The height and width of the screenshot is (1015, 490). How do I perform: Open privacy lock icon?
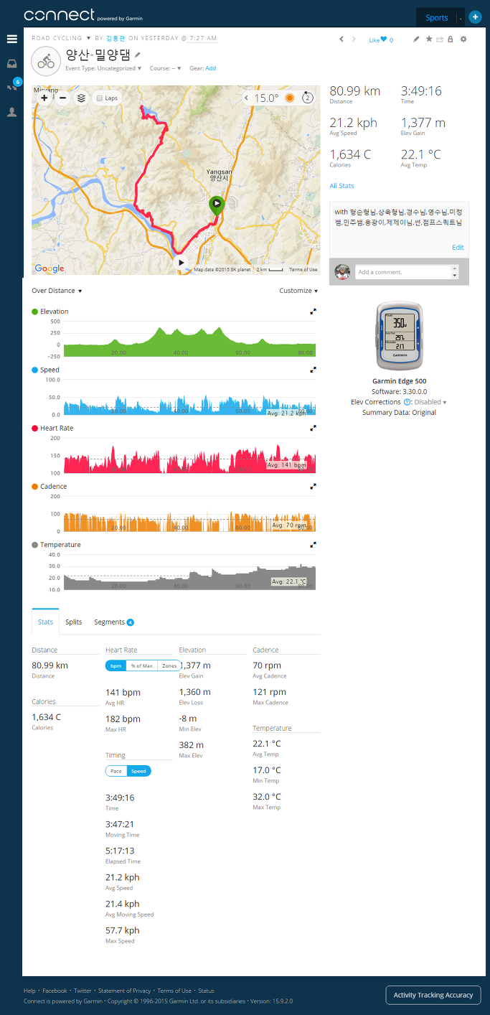point(450,39)
